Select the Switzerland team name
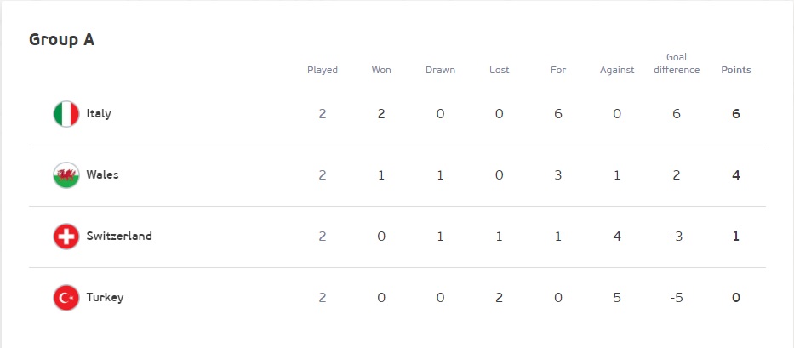 point(119,237)
